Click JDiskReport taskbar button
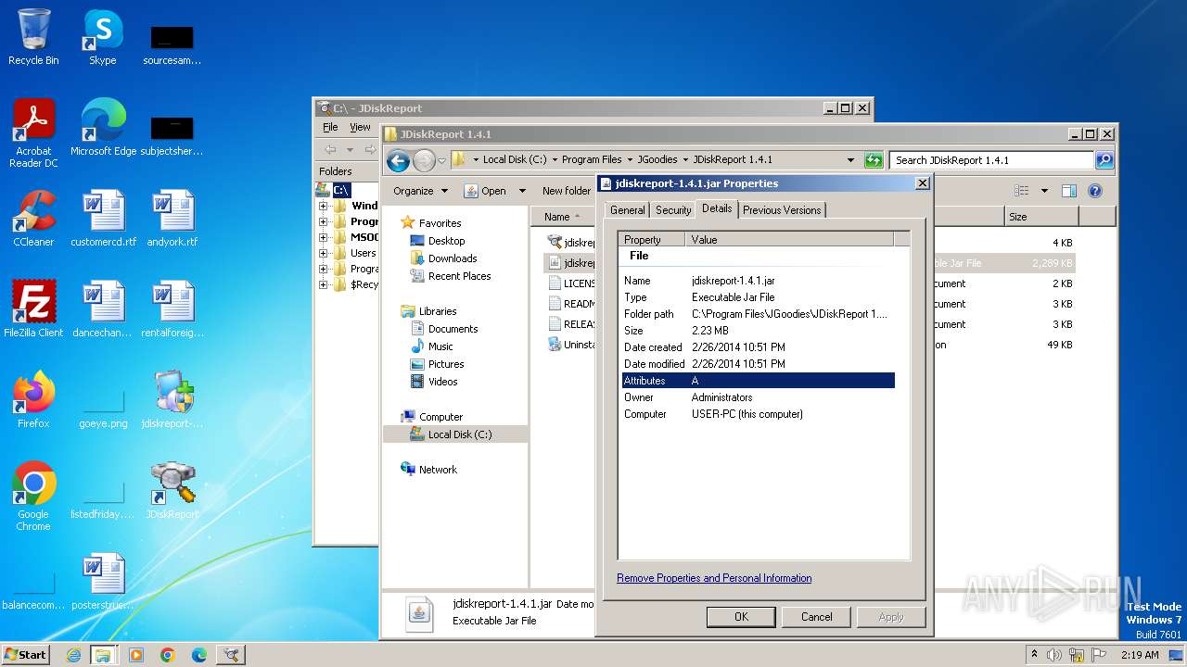This screenshot has width=1187, height=667. pos(231,655)
